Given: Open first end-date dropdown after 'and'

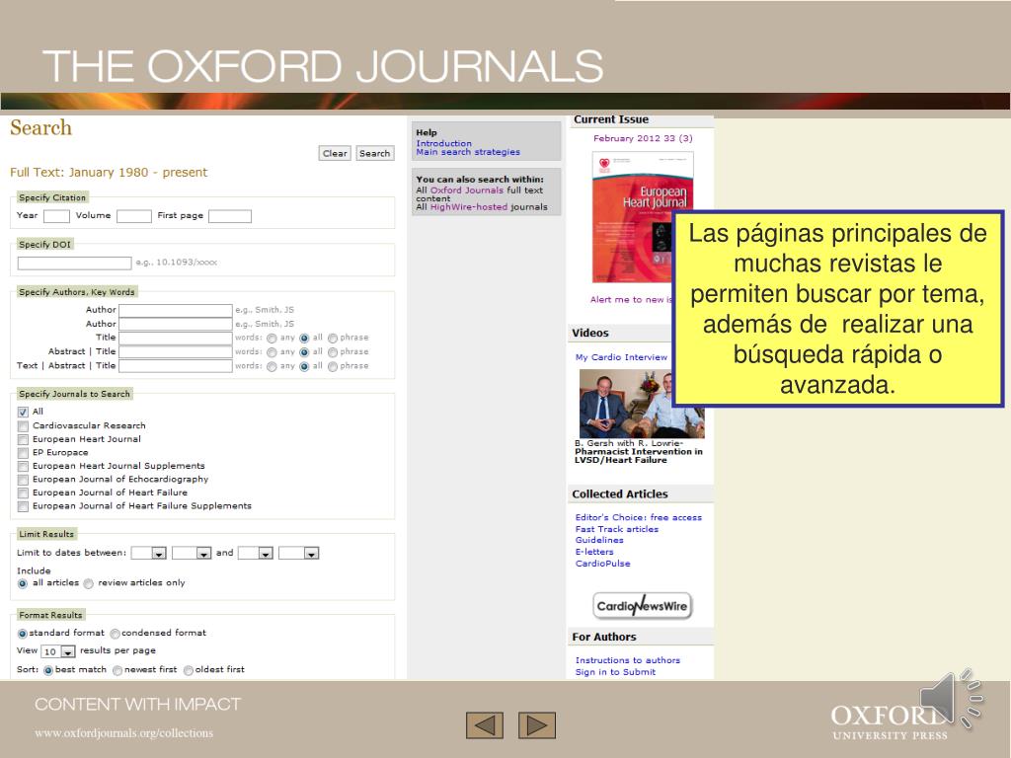Looking at the screenshot, I should coord(256,553).
